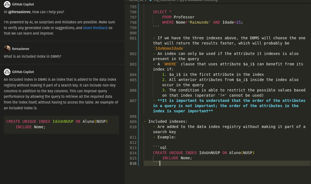Click the share feedback link
Viewport: 311px width, 184px height.
pos(95,28)
